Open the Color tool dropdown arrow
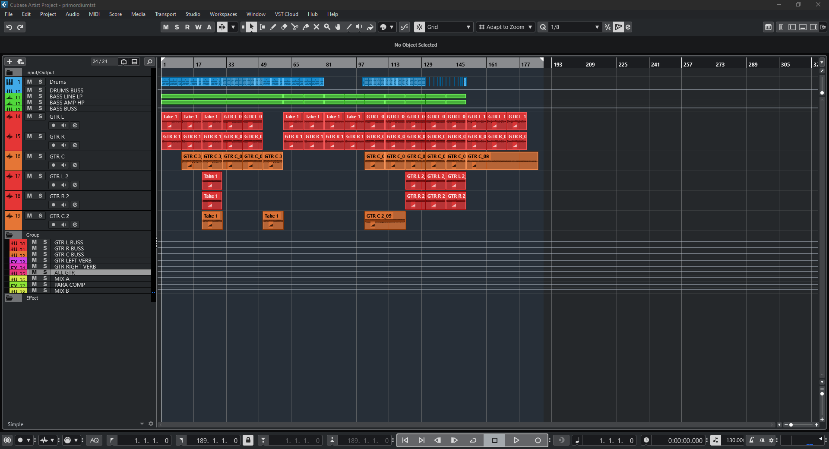 click(392, 27)
